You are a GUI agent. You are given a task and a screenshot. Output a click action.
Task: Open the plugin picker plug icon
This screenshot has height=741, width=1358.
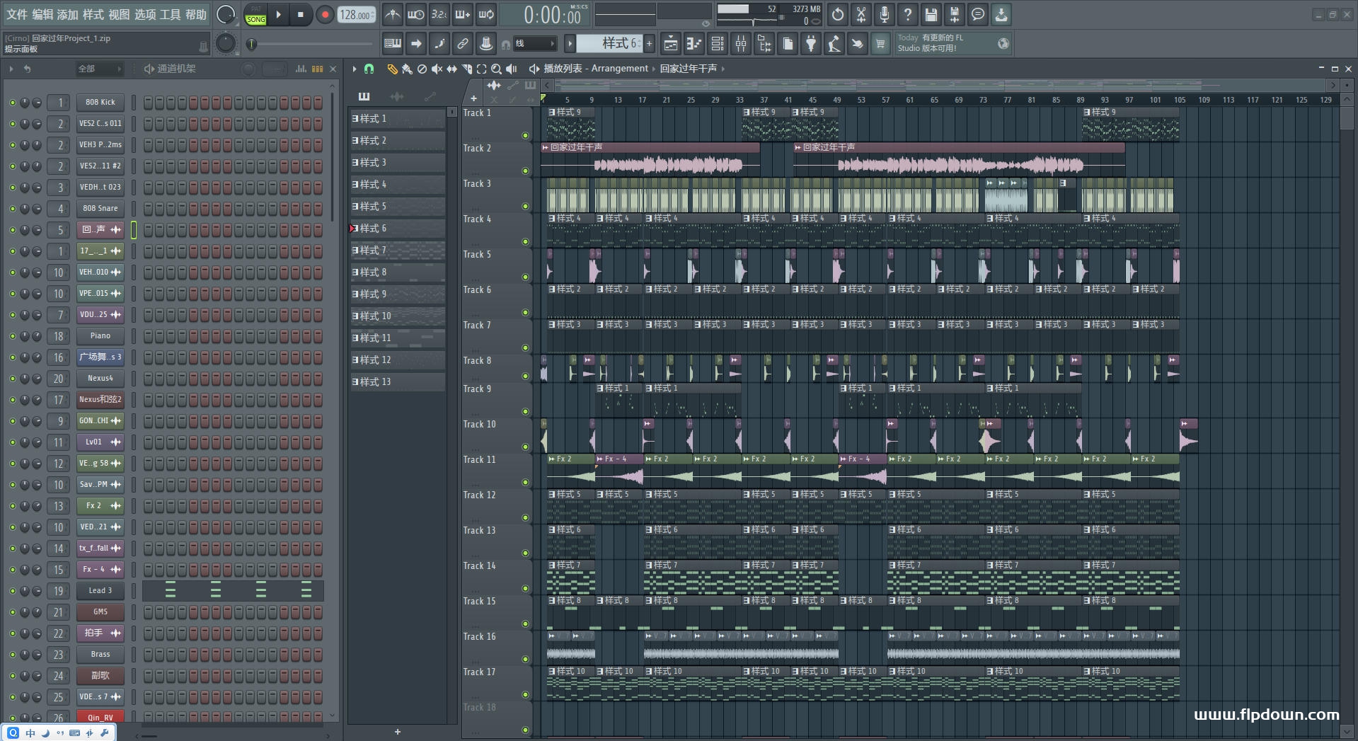pos(811,44)
